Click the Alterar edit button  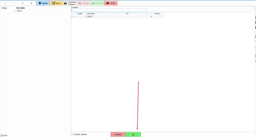pyautogui.click(x=56, y=3)
